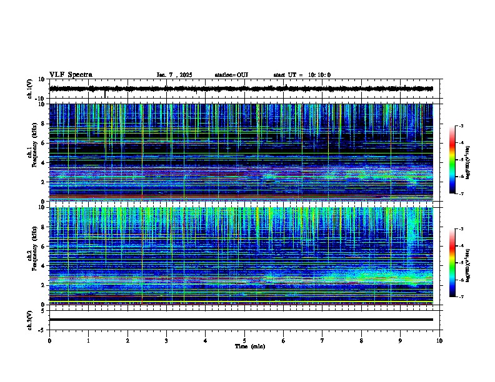Select the date text "Jan. 7, 2025"
This screenshot has width=495, height=382.
(x=174, y=75)
